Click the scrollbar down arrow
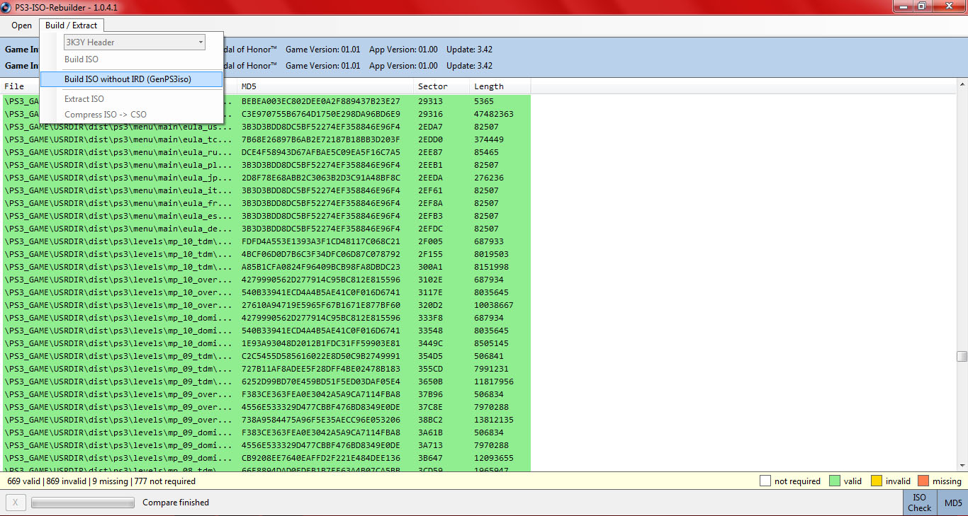 [x=962, y=465]
